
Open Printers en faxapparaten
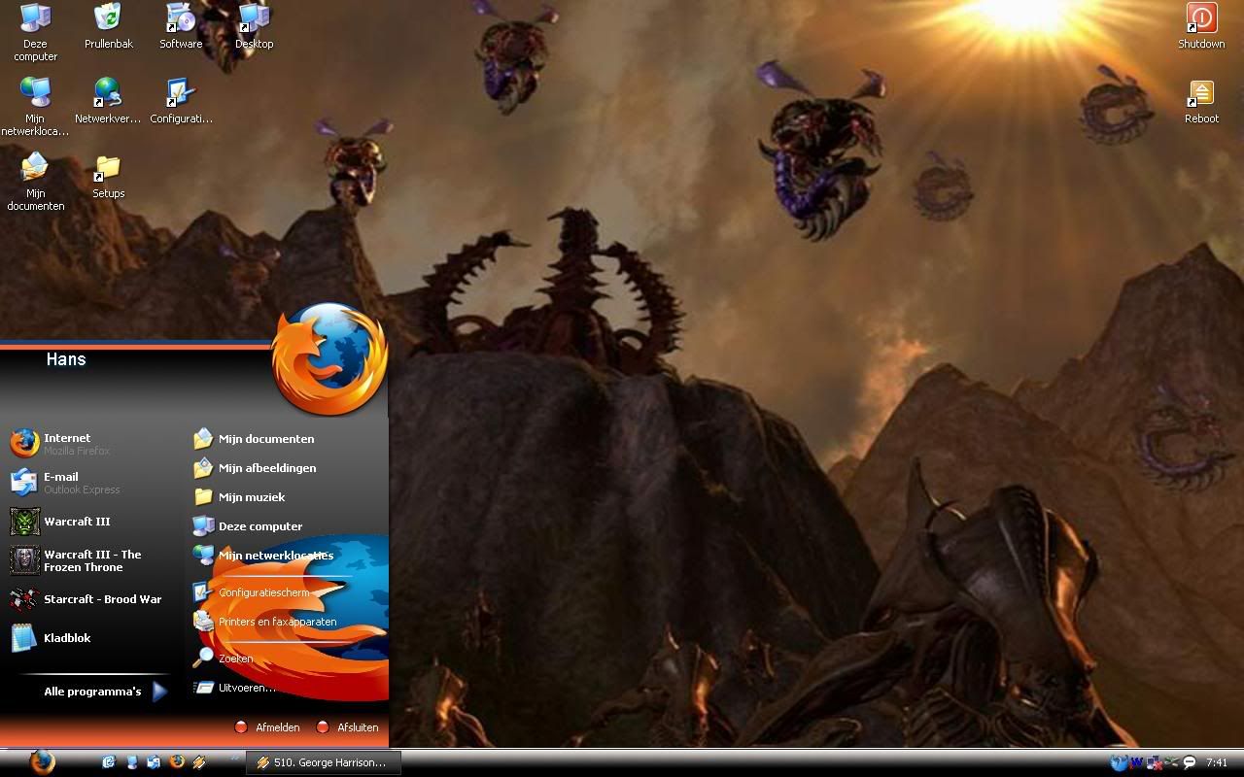point(265,622)
